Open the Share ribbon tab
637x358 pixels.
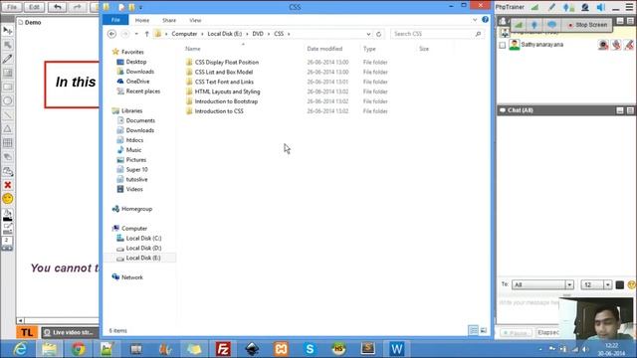tap(169, 20)
